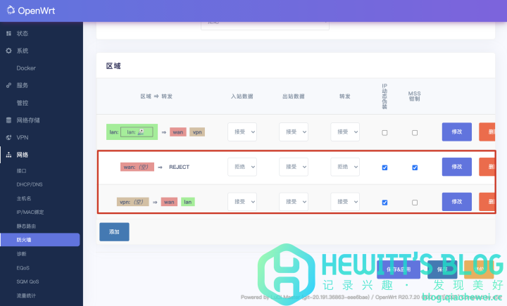Click the services icon in sidebar

pyautogui.click(x=8, y=85)
